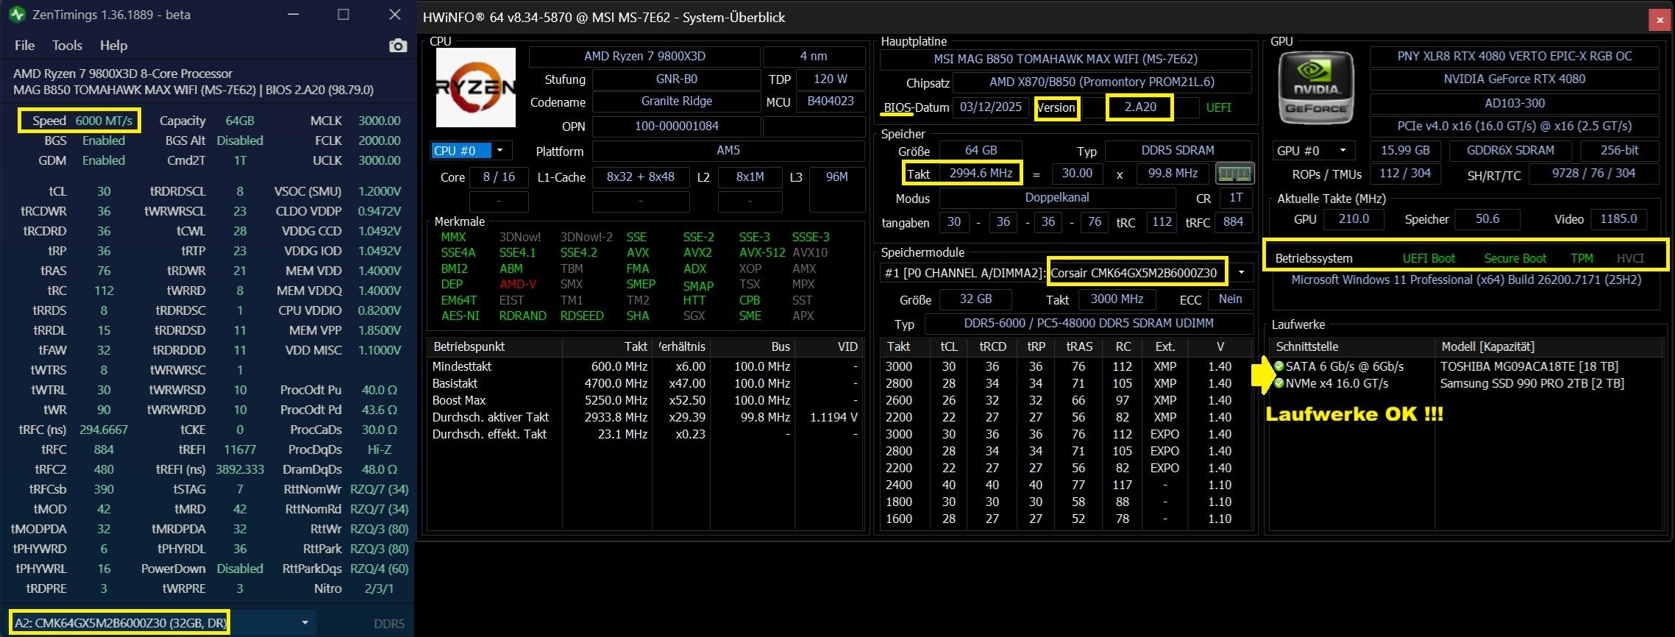Click the Granite Ridge codename field

pyautogui.click(x=676, y=102)
